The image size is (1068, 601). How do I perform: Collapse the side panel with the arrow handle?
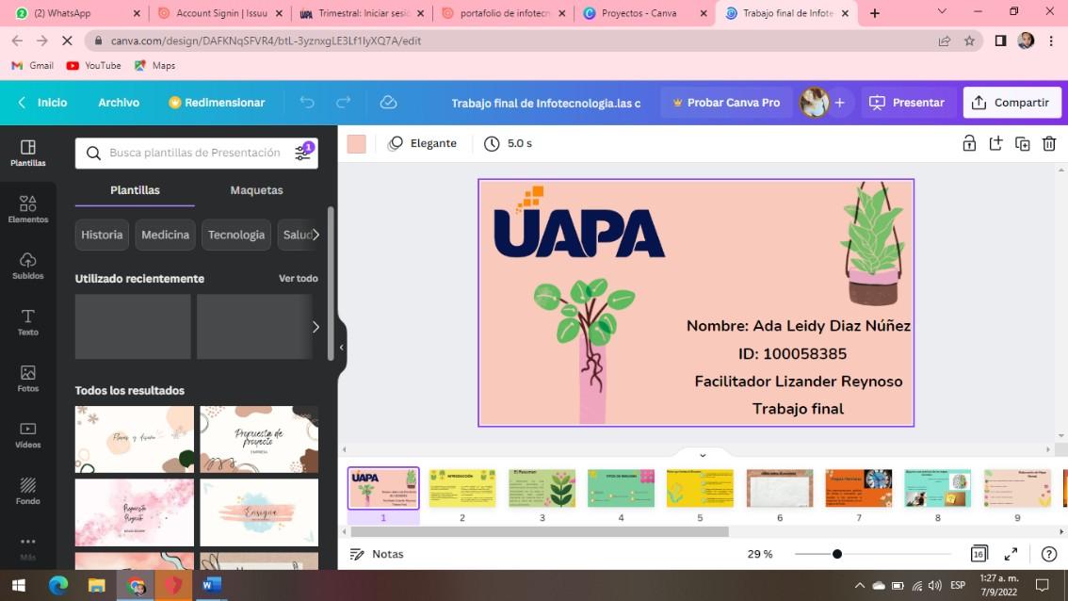point(341,348)
